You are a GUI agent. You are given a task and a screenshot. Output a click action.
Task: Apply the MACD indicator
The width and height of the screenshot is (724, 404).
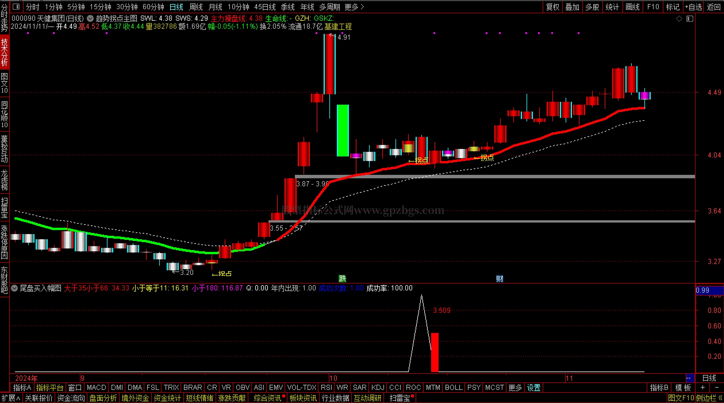point(96,388)
